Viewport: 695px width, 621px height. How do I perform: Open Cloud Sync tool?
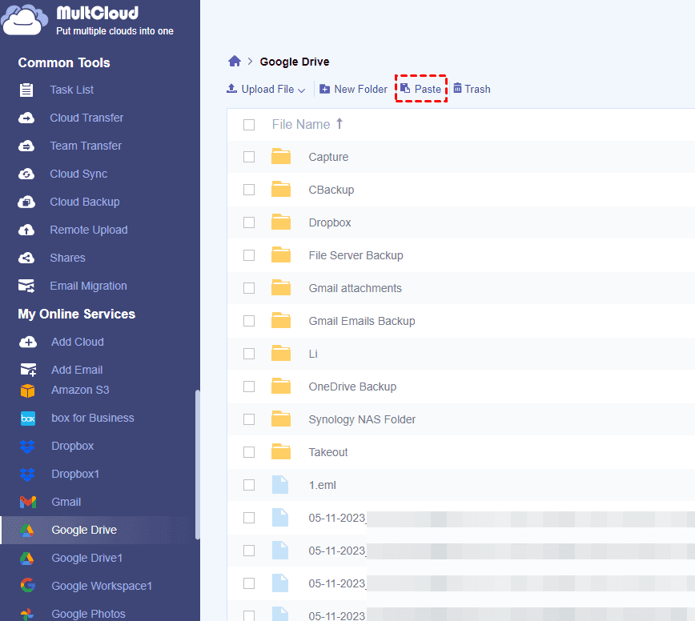tap(78, 174)
